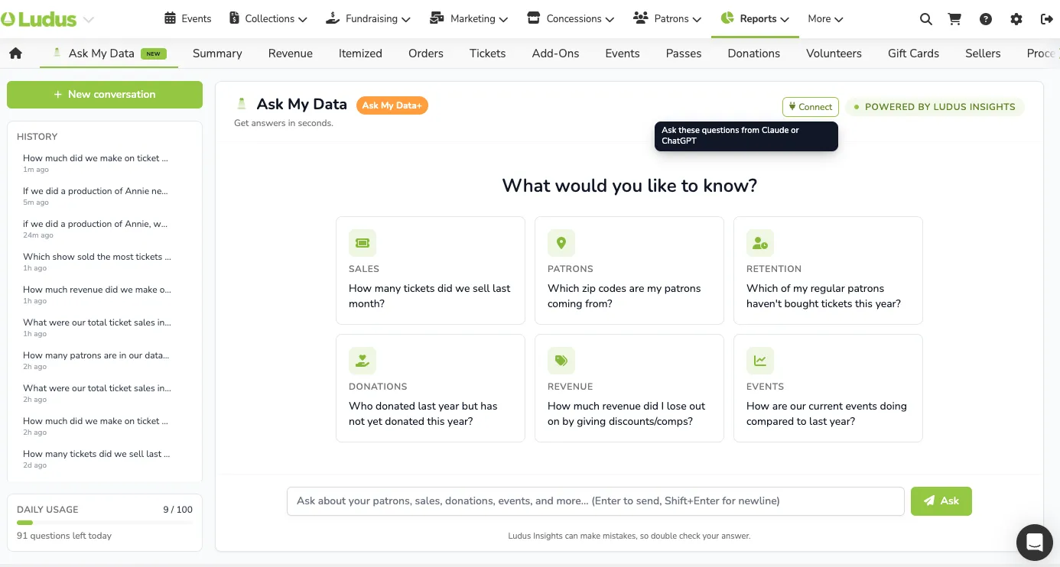Open the search icon in top bar
Screen dimensions: 1060x567
point(925,19)
